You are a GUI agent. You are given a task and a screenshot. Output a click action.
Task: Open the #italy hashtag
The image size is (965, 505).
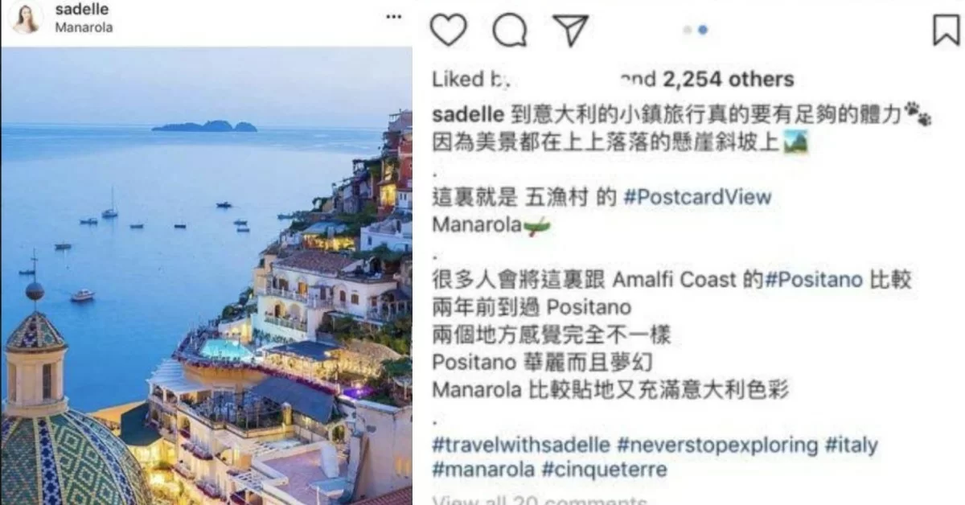[x=851, y=445]
